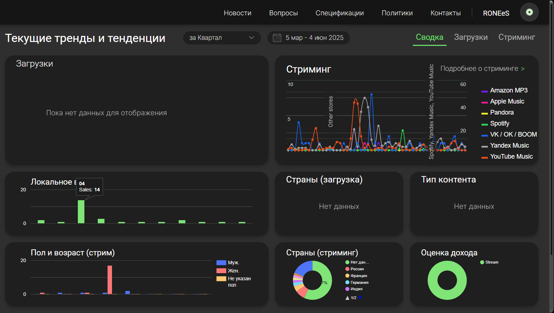Viewport: 554px width, 313px height.
Task: Click the Россия legend dot
Action: tap(347, 269)
